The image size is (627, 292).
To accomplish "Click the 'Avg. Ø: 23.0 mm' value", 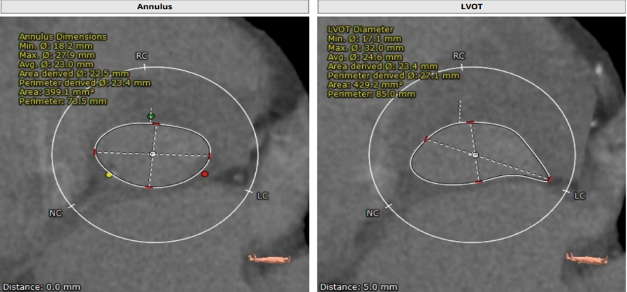I will click(57, 64).
